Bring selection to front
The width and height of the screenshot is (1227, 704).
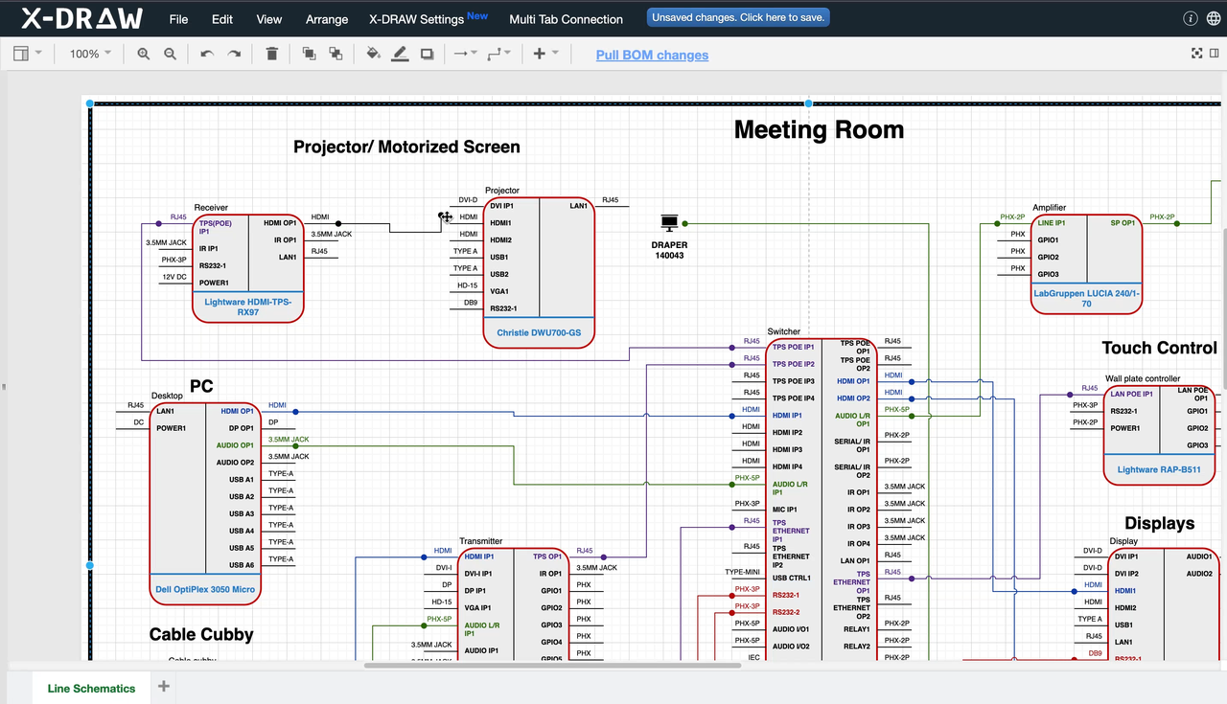pos(309,55)
